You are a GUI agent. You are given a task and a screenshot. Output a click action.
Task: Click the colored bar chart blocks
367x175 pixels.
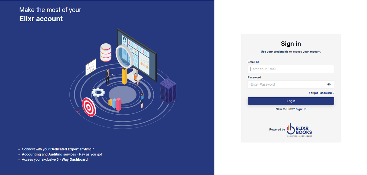tap(115, 104)
